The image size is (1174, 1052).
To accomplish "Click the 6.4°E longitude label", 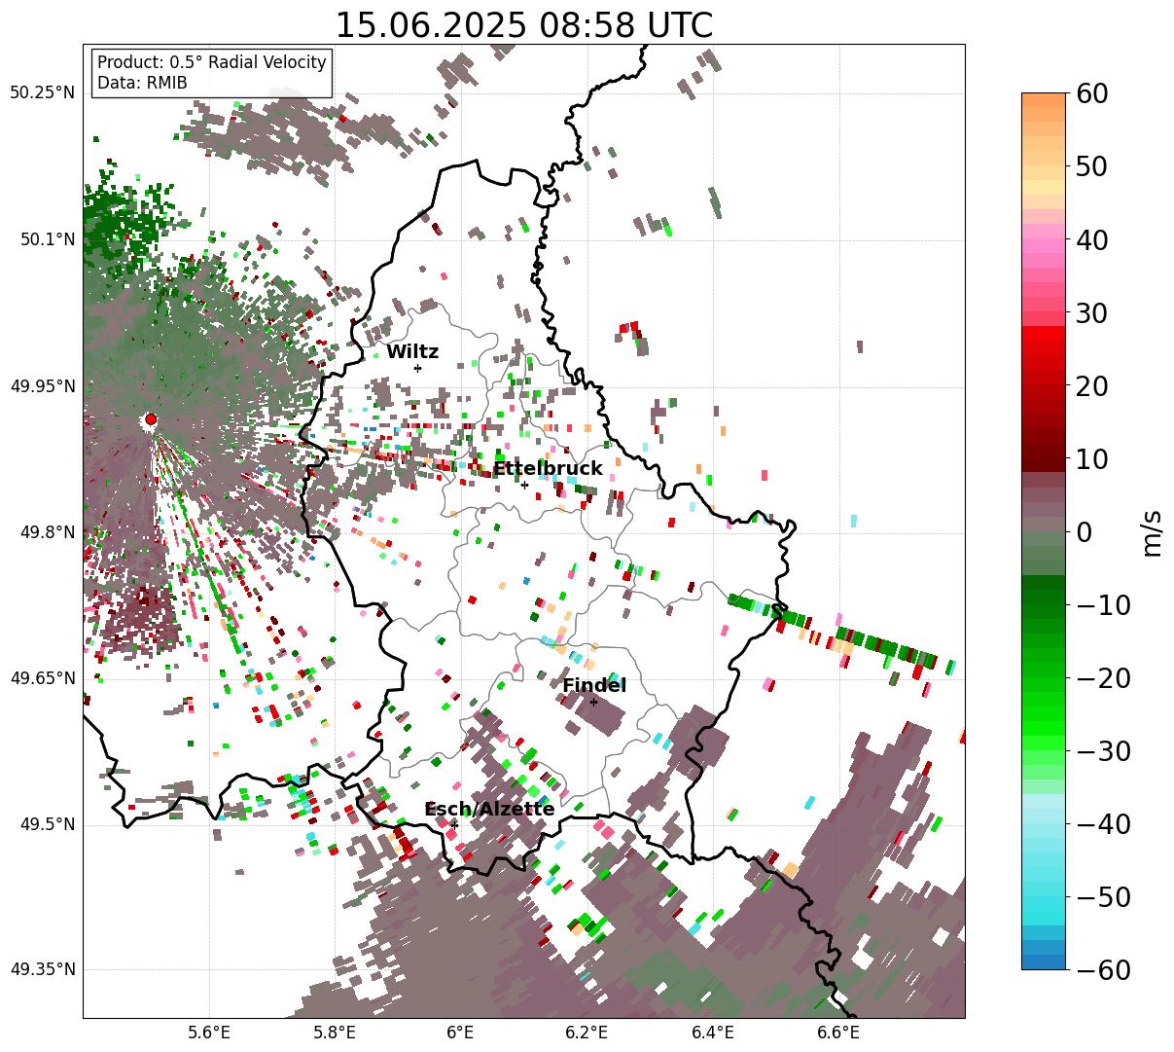I will click(712, 1033).
